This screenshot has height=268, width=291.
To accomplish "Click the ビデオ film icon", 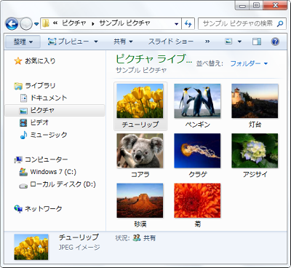I will click(23, 123).
